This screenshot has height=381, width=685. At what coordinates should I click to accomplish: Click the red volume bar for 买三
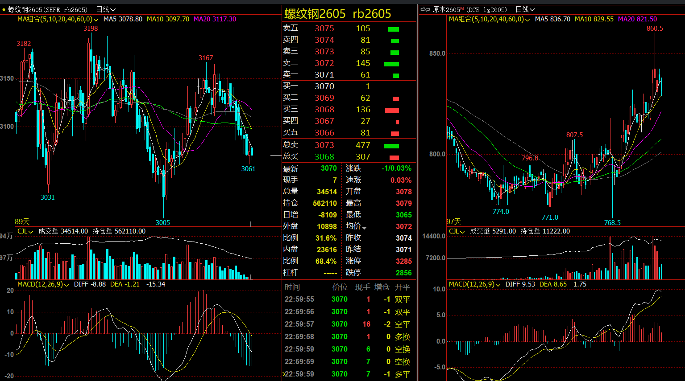coord(391,110)
